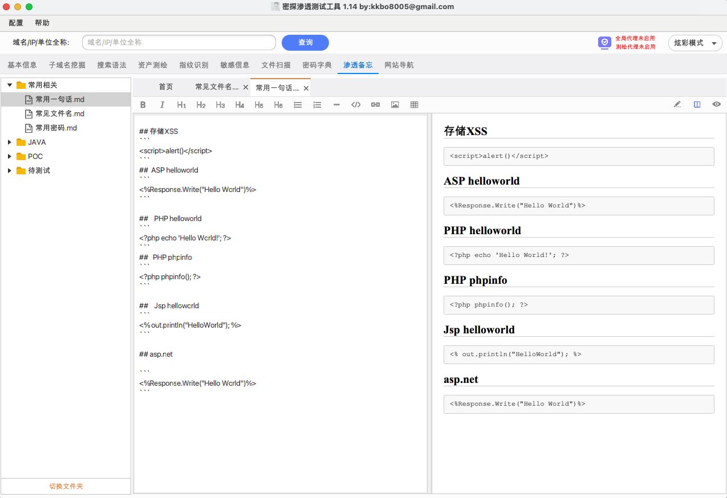Click 全局代理未启用 status text
Viewport: 727px width, 498px height.
coord(635,39)
